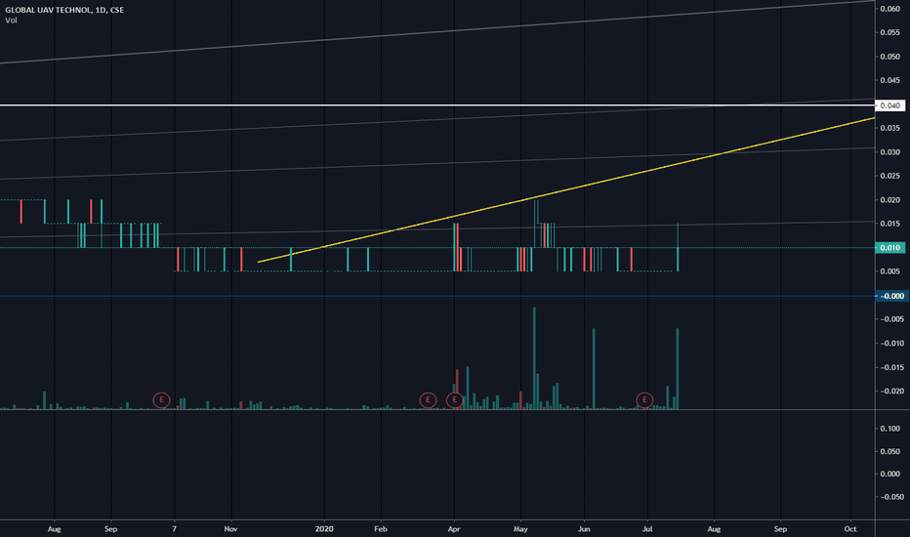Select the yellow rising trendline
910x537 pixels.
pos(566,189)
